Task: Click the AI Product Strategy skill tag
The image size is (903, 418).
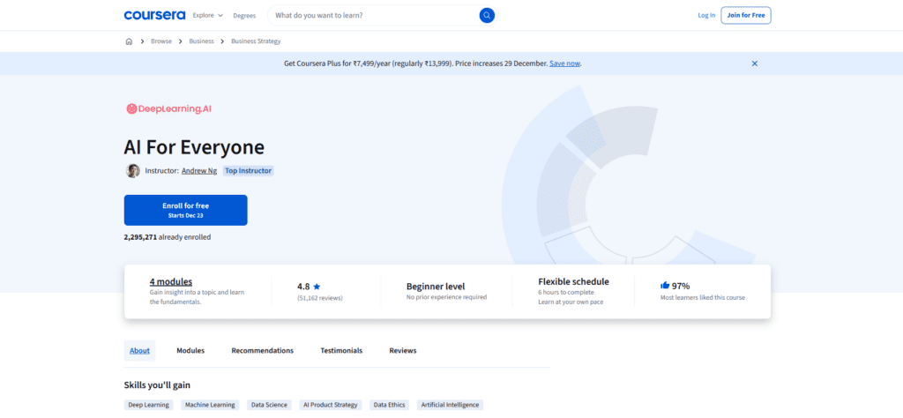Action: 331,405
